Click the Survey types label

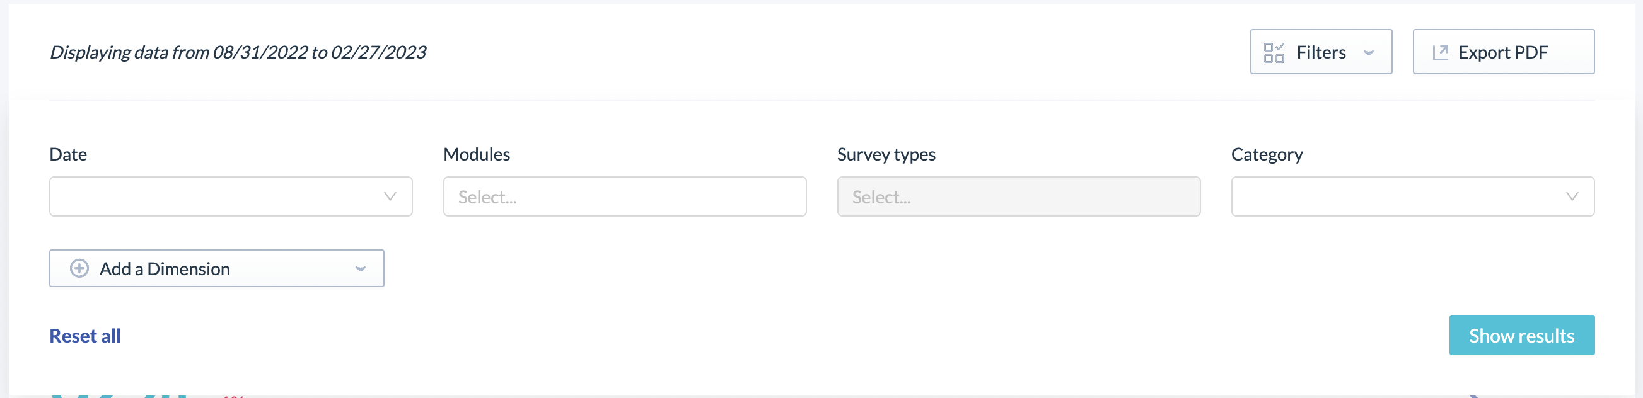886,155
